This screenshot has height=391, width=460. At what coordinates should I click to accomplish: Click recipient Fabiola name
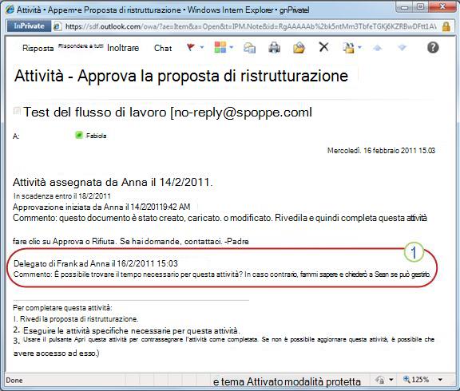pyautogui.click(x=96, y=136)
